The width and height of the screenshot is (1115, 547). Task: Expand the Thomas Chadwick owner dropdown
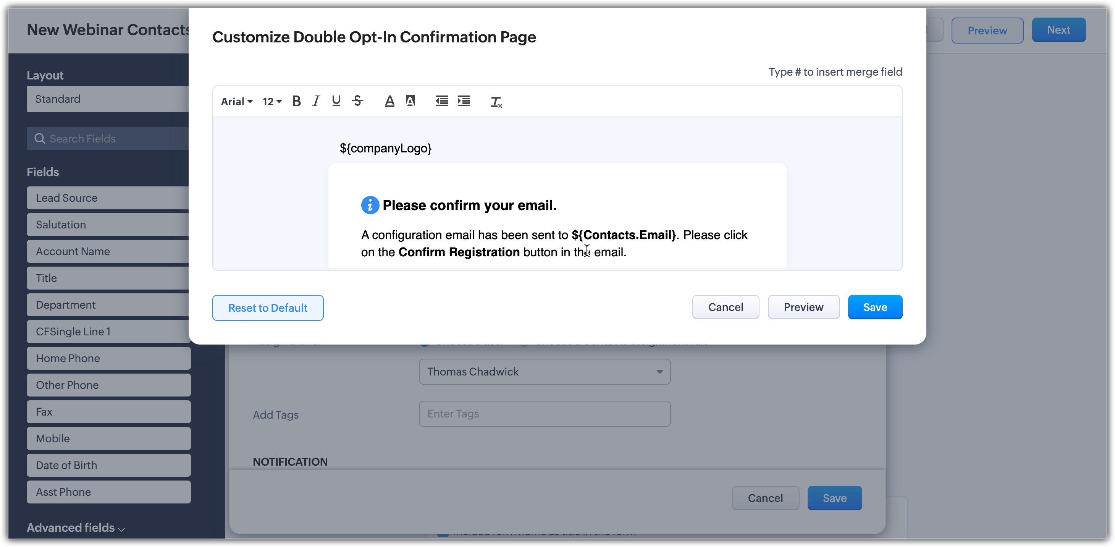[x=545, y=372]
